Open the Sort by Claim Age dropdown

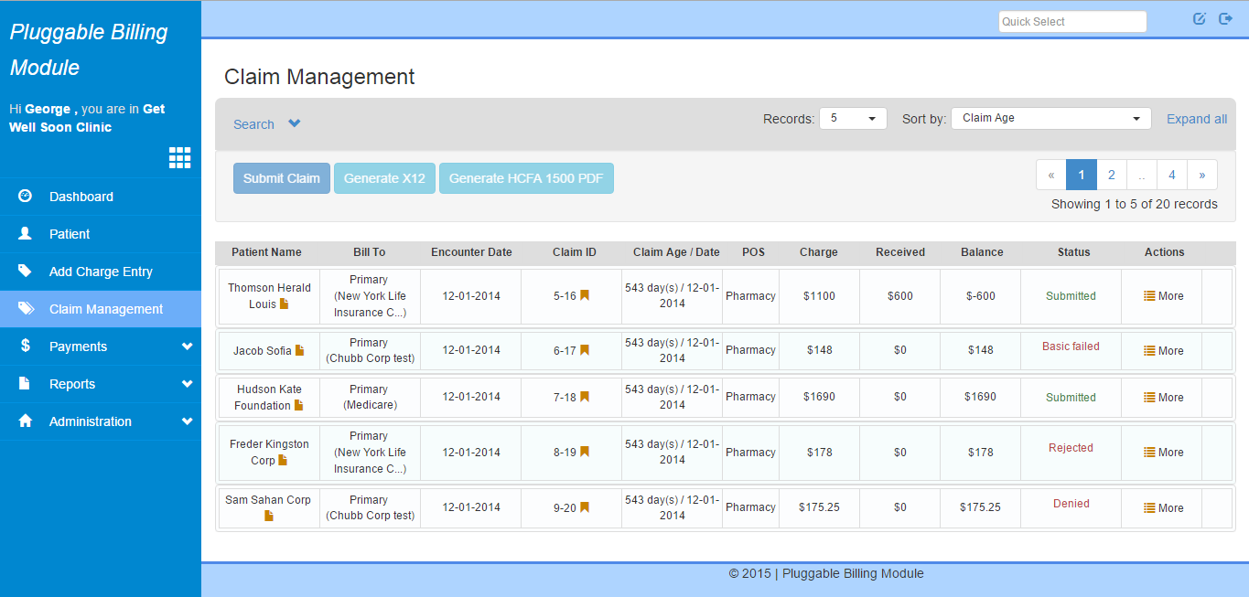click(x=1051, y=118)
